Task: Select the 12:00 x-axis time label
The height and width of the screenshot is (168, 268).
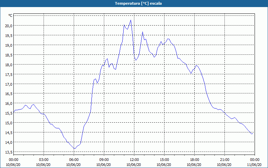Action: coord(134,160)
